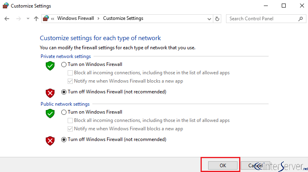Click Public network settings heading
This screenshot has height=172, width=308.
click(x=65, y=104)
